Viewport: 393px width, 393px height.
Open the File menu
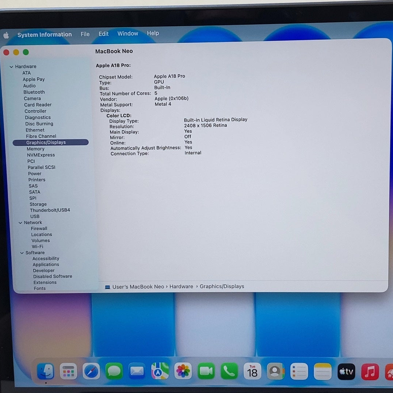coord(85,34)
